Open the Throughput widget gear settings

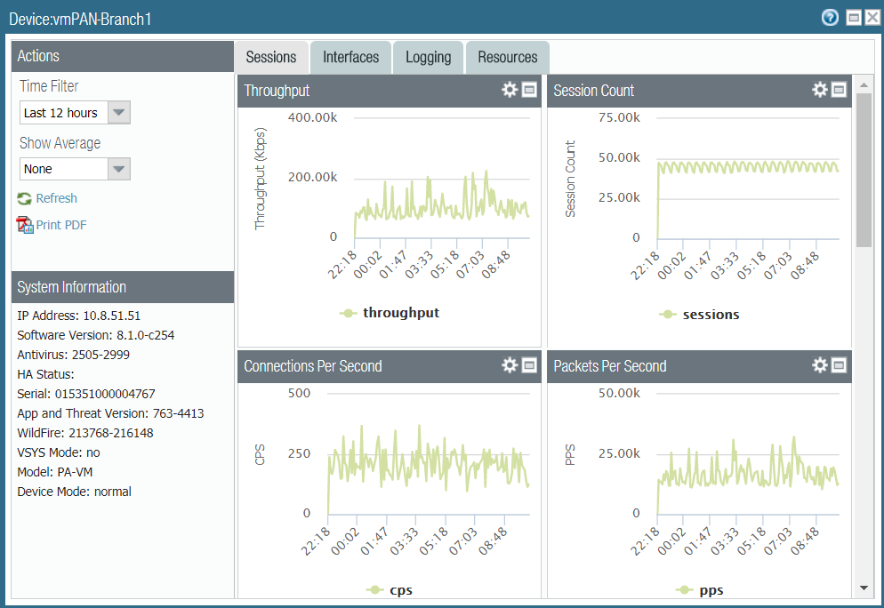510,90
